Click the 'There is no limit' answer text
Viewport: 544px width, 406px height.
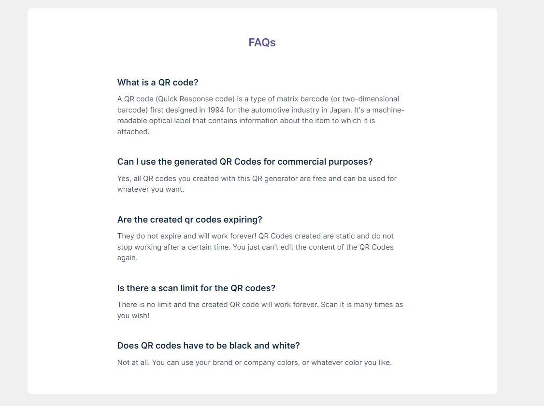point(260,310)
